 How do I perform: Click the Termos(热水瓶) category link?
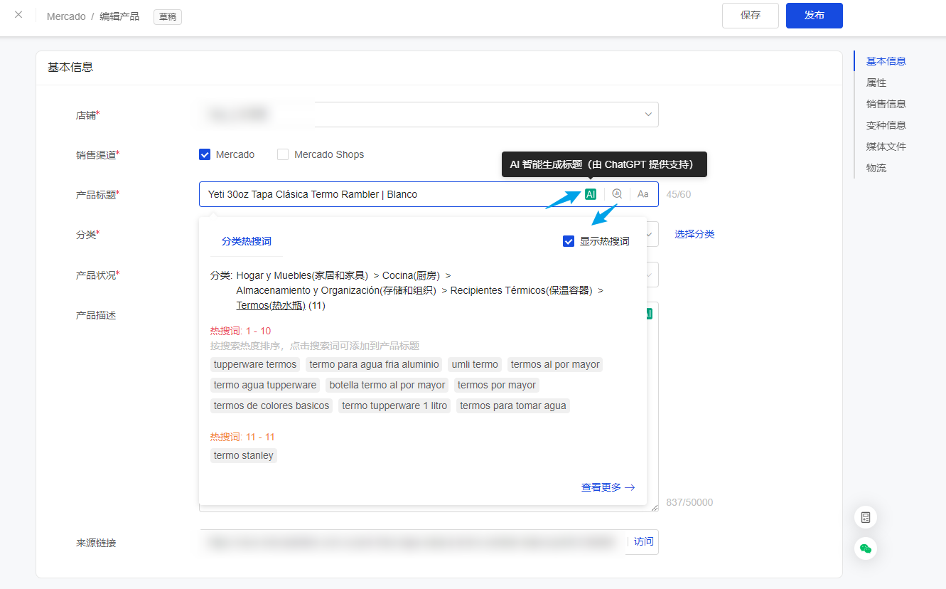tap(271, 305)
